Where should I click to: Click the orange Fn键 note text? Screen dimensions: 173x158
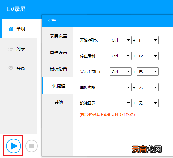107,115
